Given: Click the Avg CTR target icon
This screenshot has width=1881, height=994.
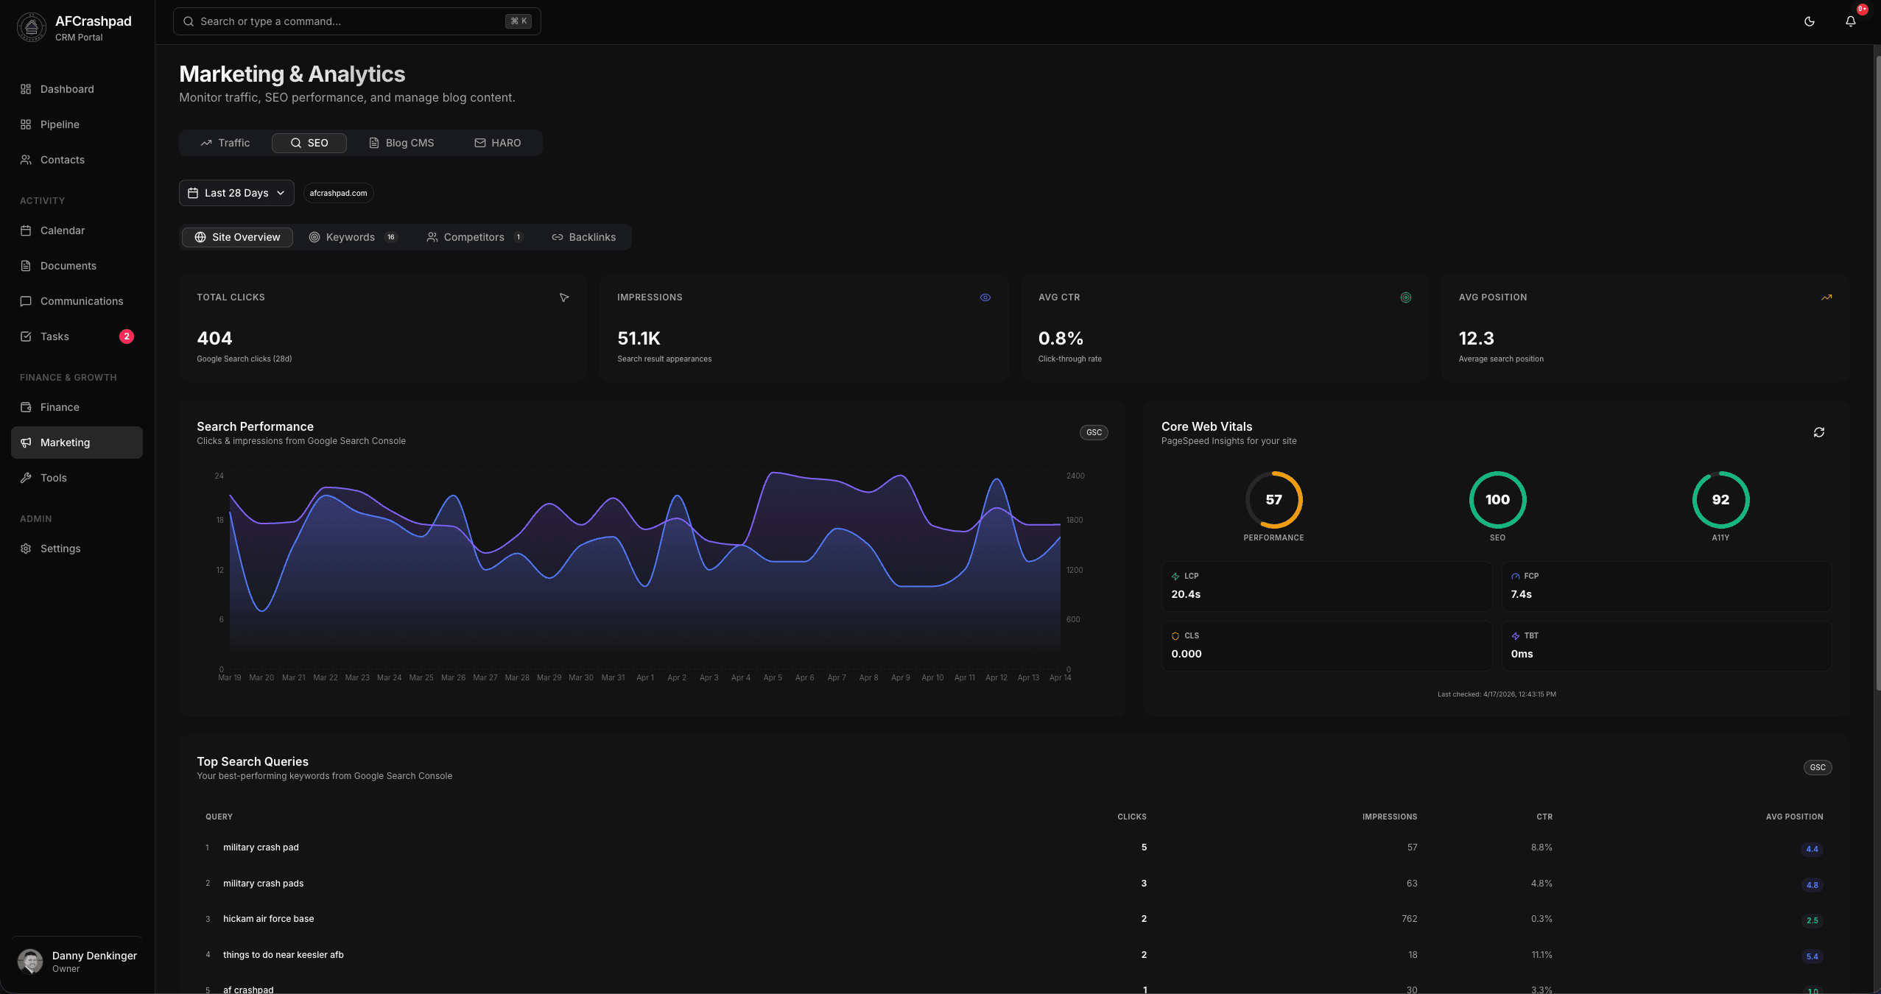Looking at the screenshot, I should 1406,297.
